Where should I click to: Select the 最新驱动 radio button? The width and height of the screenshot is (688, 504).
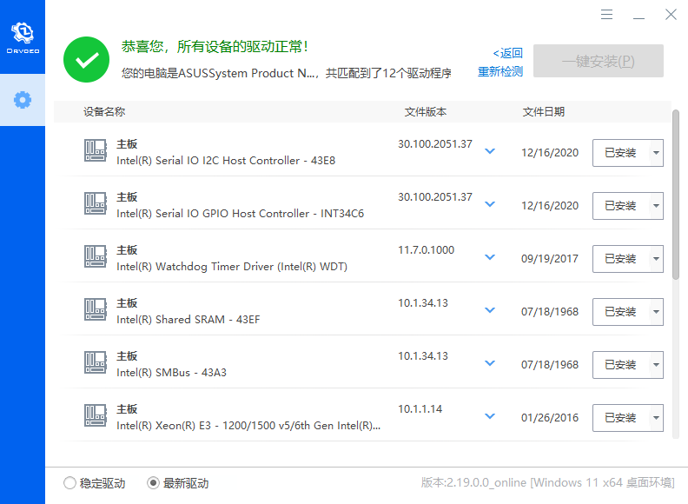pos(154,483)
